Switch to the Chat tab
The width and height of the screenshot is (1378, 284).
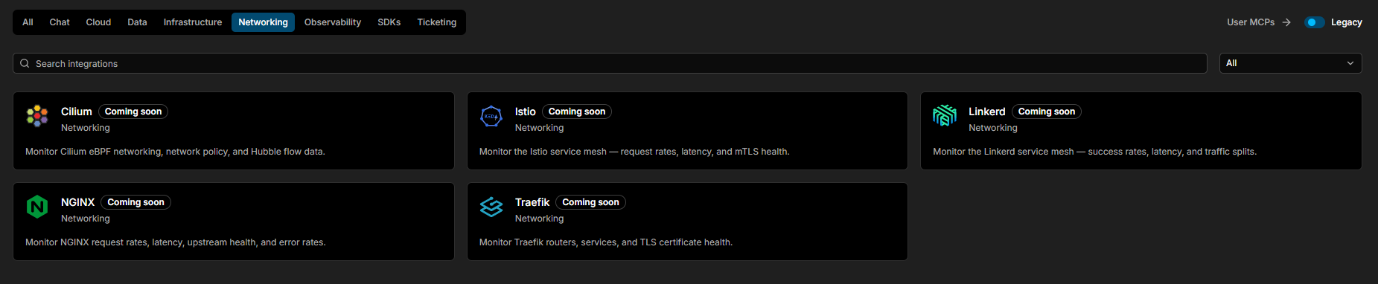point(60,22)
